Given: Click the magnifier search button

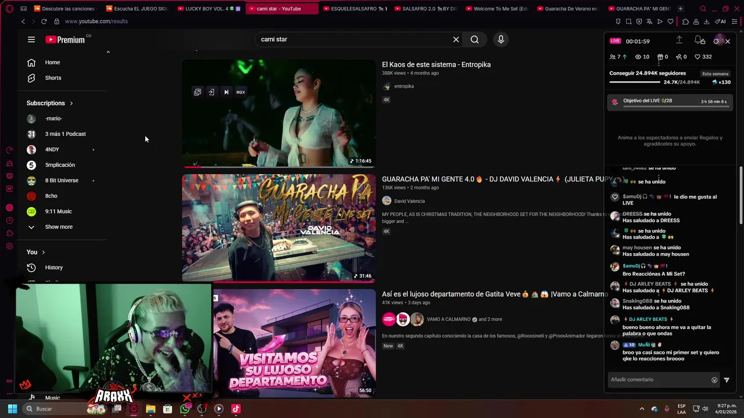Looking at the screenshot, I should [475, 39].
